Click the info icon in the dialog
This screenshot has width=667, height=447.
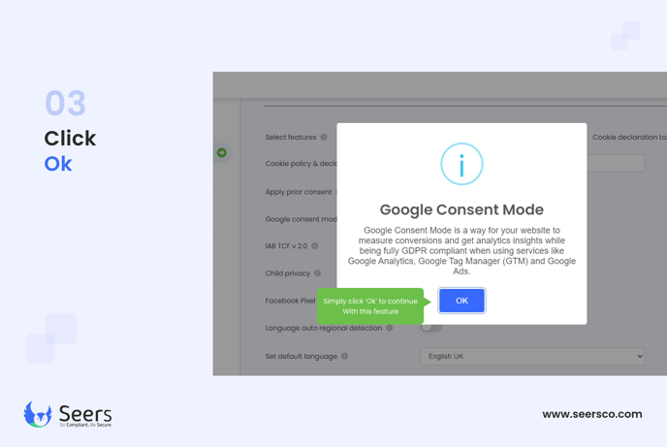pos(461,164)
